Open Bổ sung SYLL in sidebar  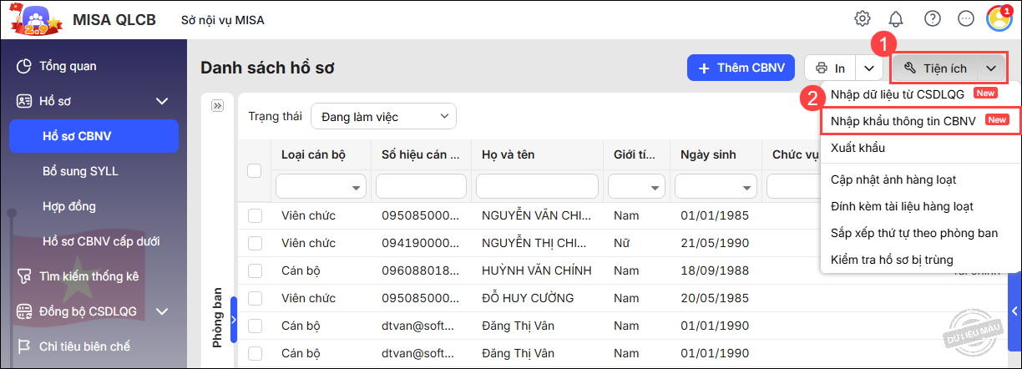80,171
